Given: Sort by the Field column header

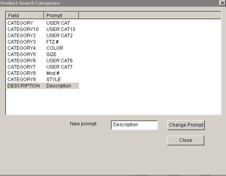Looking at the screenshot, I should [x=25, y=15].
